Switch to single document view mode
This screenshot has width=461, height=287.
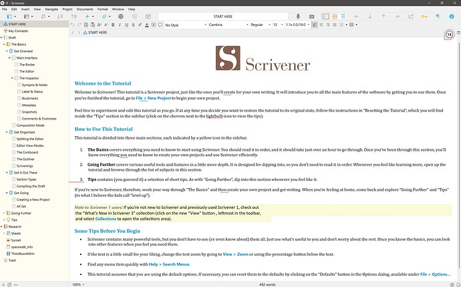325,17
